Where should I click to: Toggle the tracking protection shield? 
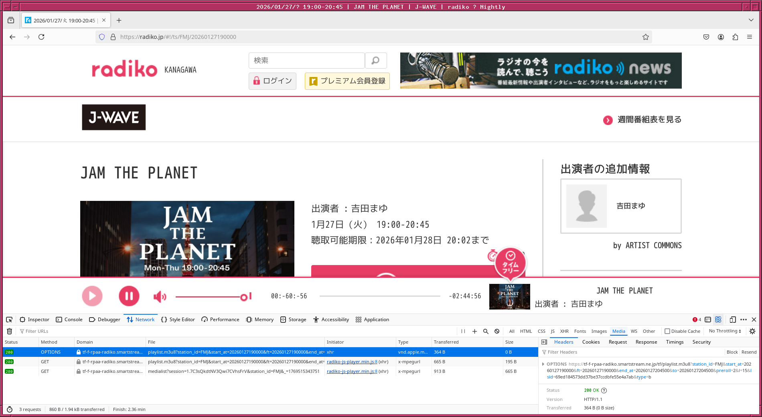tap(102, 37)
